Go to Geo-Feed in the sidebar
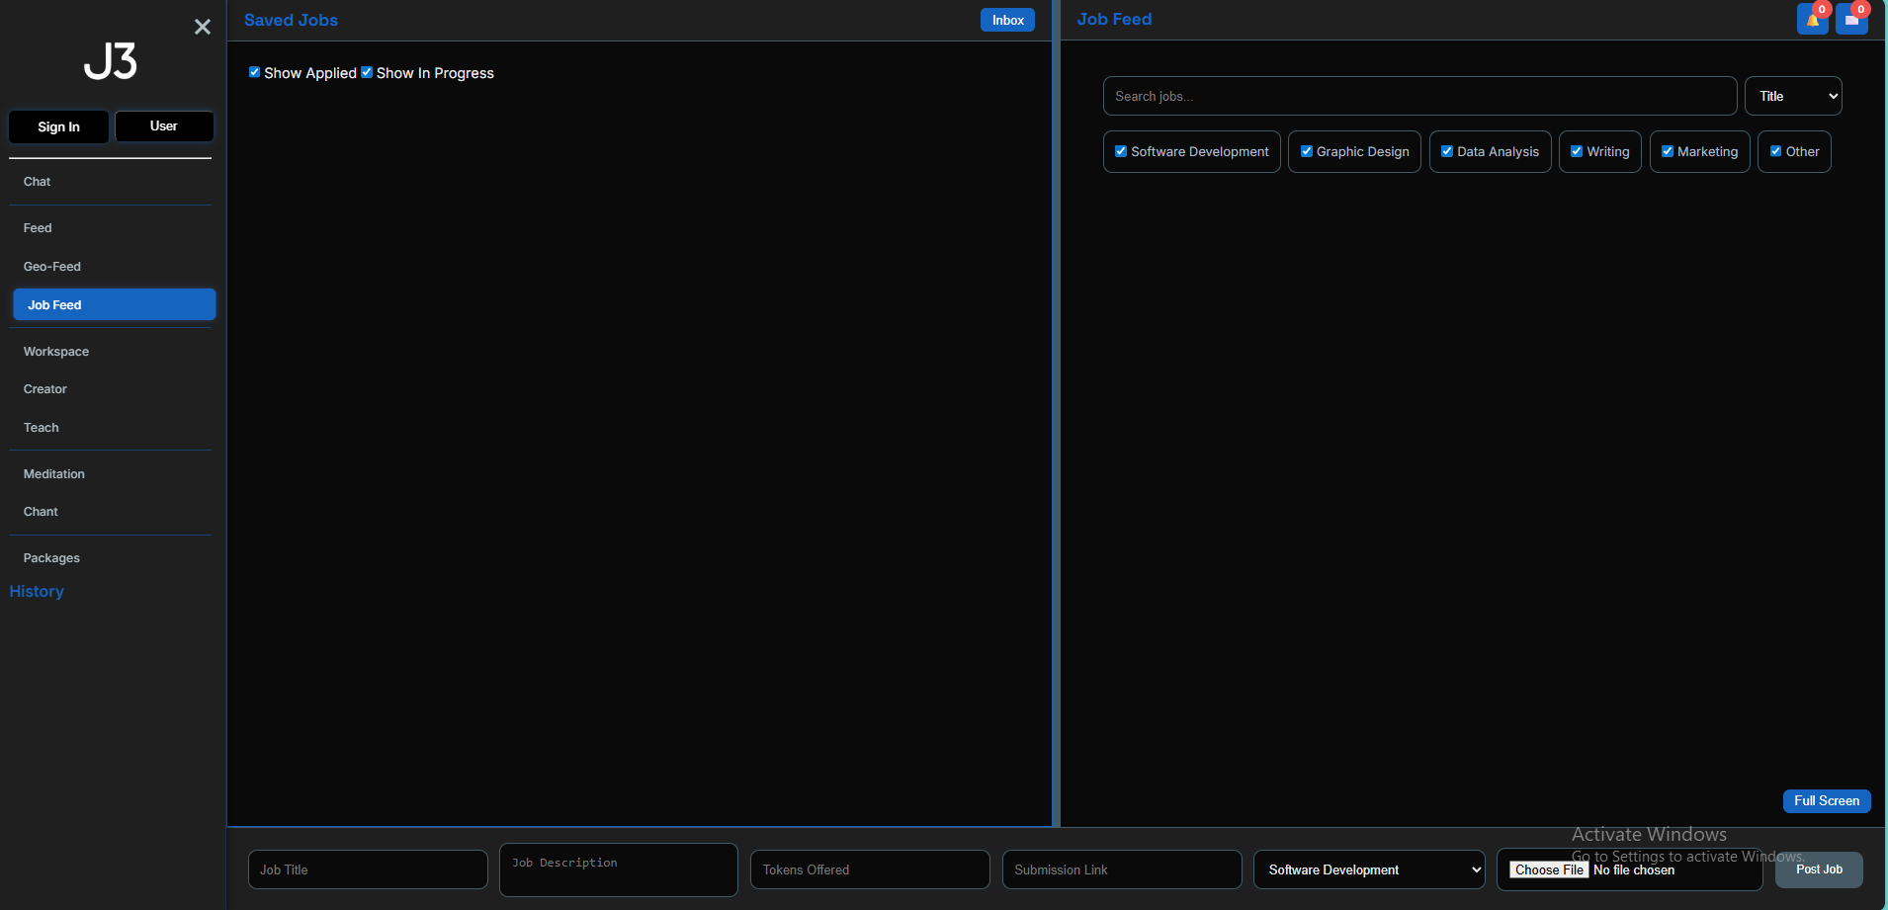 pyautogui.click(x=52, y=267)
